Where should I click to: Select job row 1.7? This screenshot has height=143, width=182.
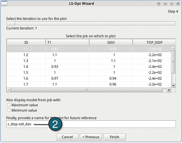tap(89, 84)
